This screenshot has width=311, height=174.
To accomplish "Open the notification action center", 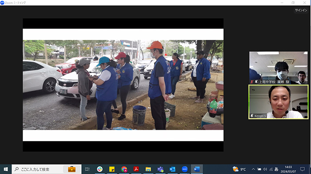I will tap(302, 169).
